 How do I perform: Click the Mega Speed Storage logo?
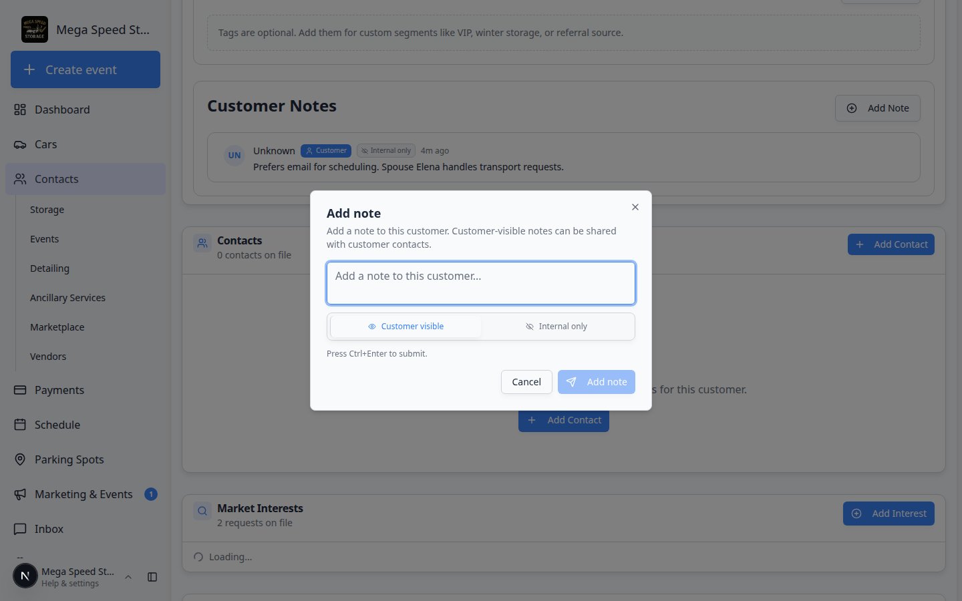(35, 29)
